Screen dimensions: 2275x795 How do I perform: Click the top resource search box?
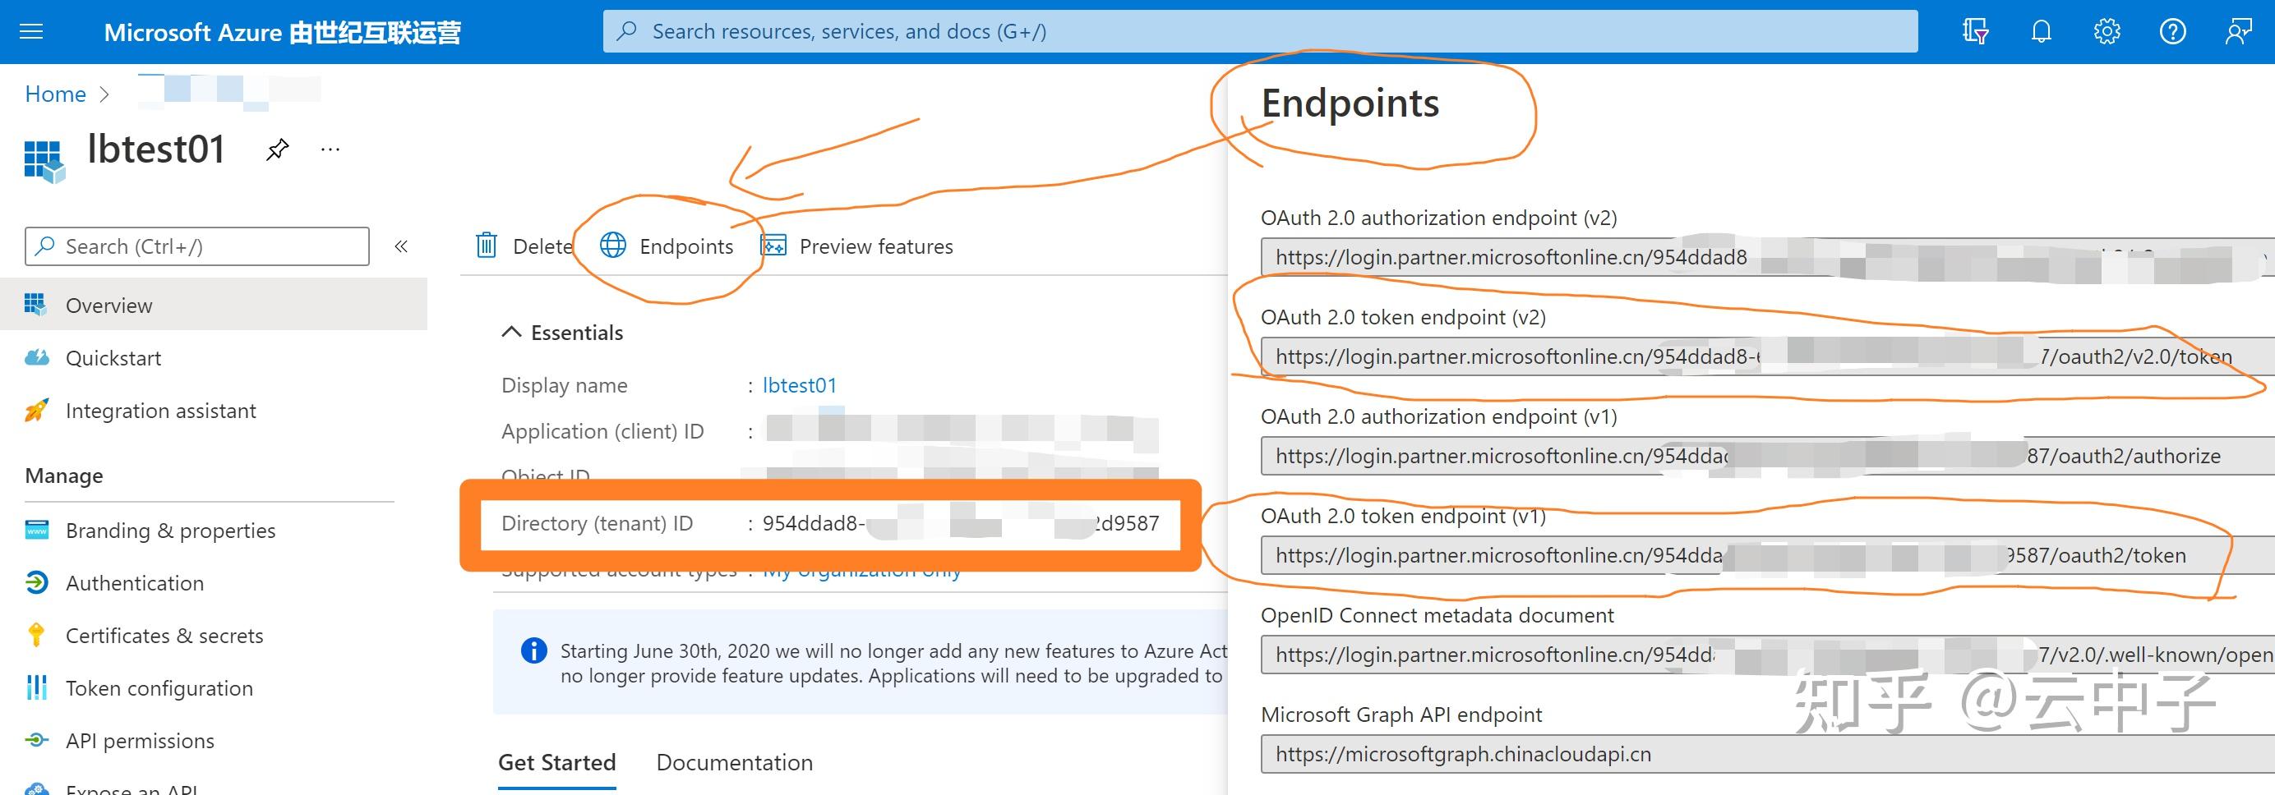click(1260, 32)
